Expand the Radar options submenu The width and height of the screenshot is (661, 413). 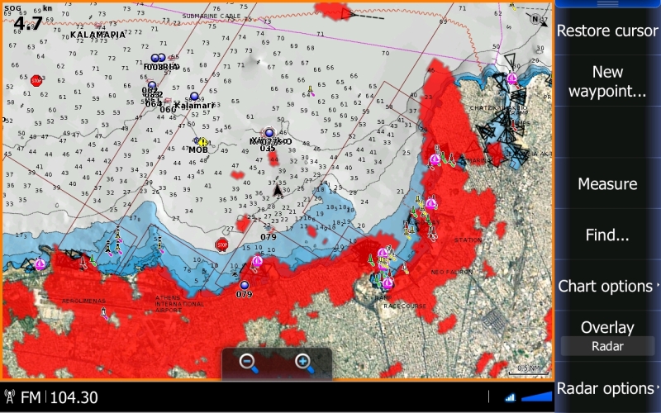pos(607,388)
